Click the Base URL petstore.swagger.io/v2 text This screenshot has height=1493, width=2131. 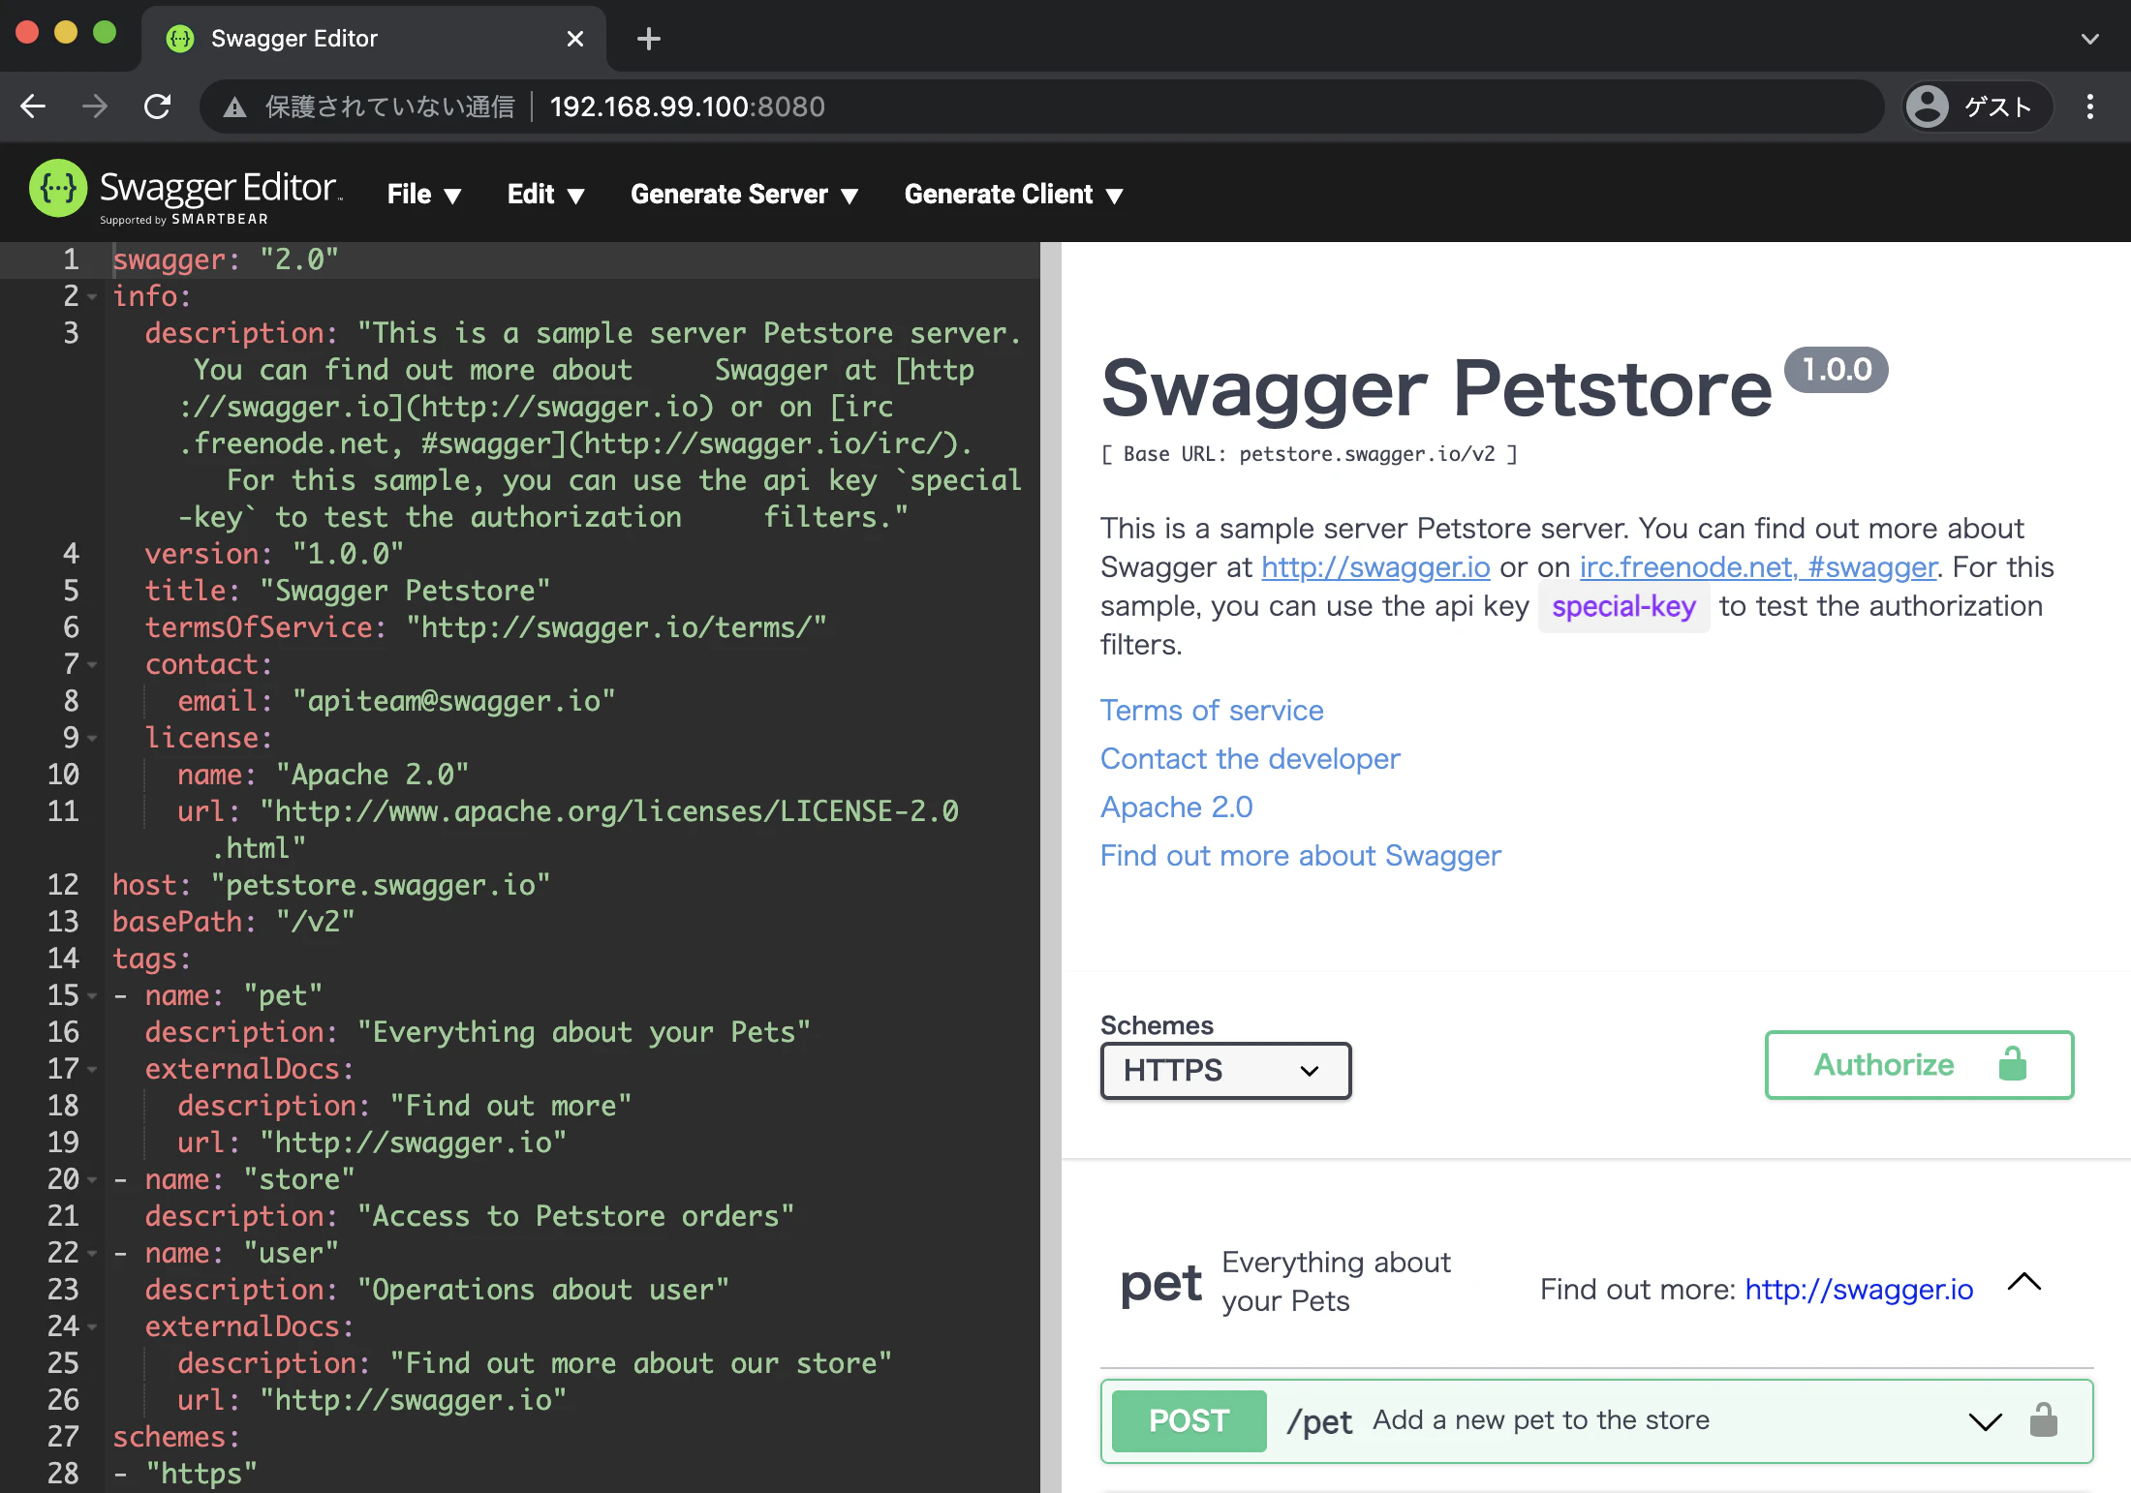(x=1309, y=453)
